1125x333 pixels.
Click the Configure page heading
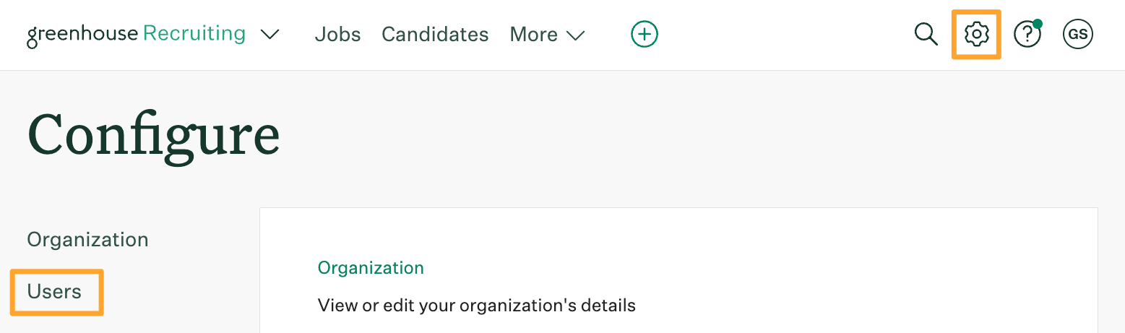pyautogui.click(x=153, y=136)
